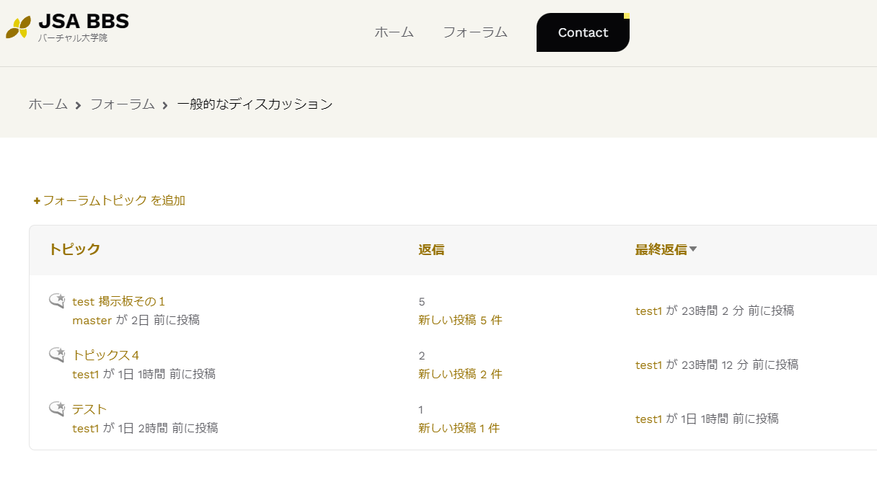Click the sort arrow next to 最終返信

(694, 249)
